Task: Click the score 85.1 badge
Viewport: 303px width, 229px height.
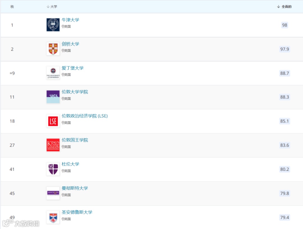Action: tap(284, 121)
